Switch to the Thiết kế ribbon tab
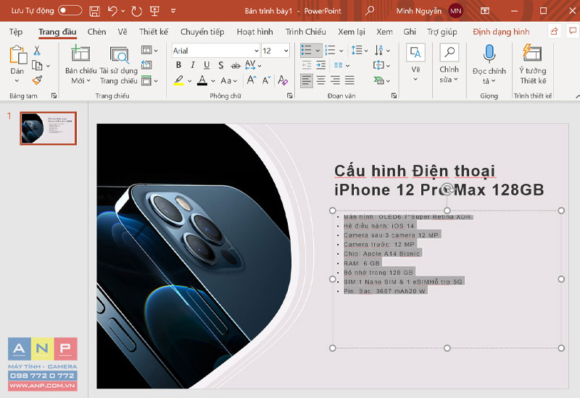The width and height of the screenshot is (580, 398). [x=154, y=32]
